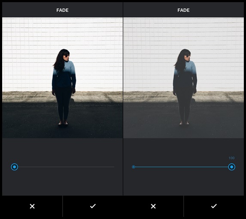
Task: Click small origin marker on right slider
Action: coord(134,167)
